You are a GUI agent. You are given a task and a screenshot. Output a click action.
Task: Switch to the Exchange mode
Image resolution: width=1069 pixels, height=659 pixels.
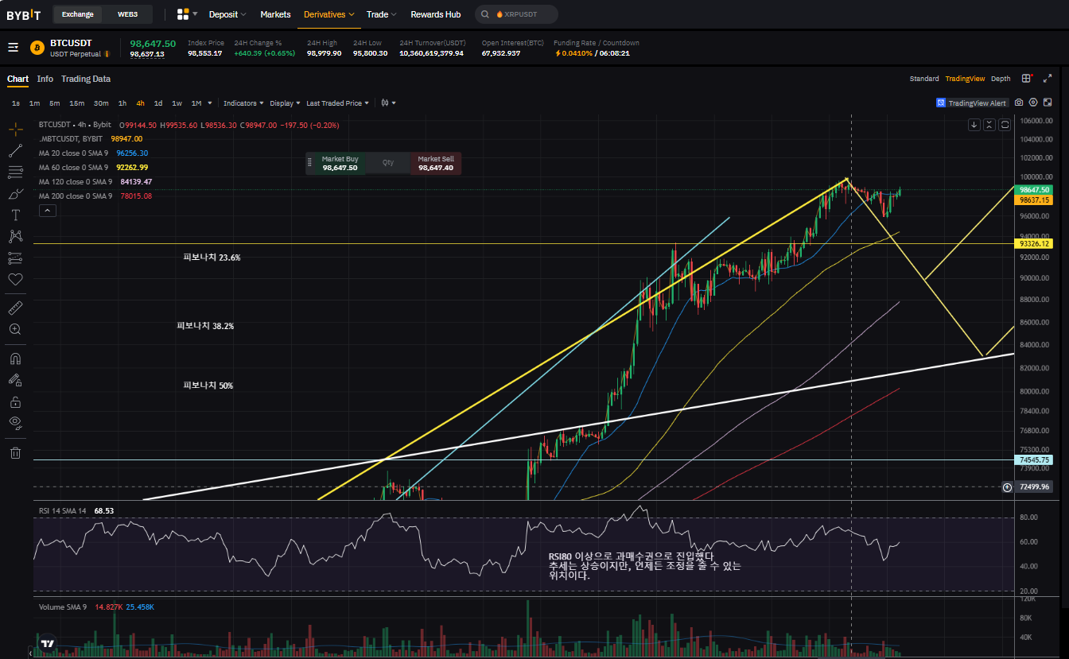click(78, 14)
